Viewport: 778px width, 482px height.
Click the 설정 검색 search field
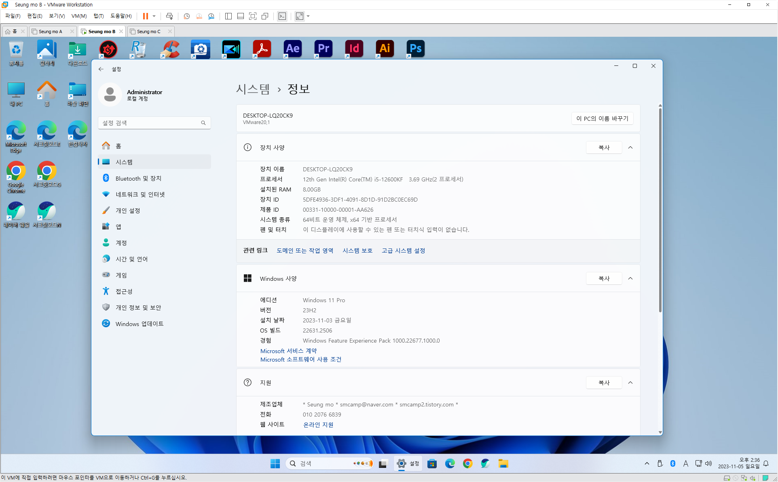[150, 123]
